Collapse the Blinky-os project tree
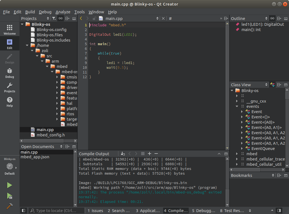This screenshot has width=289, height=214. click(22, 24)
